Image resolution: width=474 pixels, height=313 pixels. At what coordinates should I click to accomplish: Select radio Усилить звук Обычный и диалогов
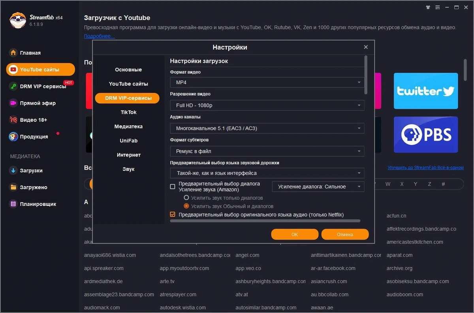186,206
